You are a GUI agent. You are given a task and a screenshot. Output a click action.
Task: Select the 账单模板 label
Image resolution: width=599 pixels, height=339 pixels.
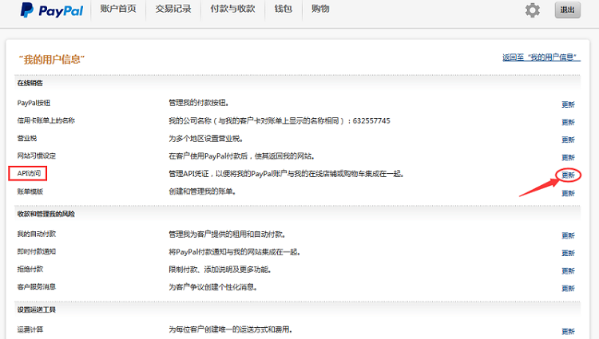pyautogui.click(x=30, y=191)
